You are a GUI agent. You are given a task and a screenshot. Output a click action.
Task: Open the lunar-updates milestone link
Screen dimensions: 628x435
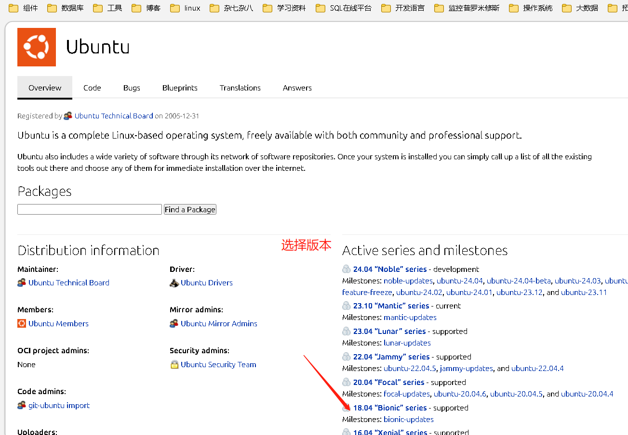[407, 343]
